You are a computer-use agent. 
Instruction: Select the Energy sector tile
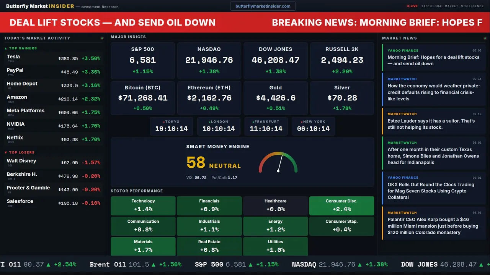point(275,226)
